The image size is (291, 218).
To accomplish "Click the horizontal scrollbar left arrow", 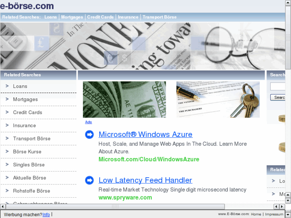I will pyautogui.click(x=3, y=206).
